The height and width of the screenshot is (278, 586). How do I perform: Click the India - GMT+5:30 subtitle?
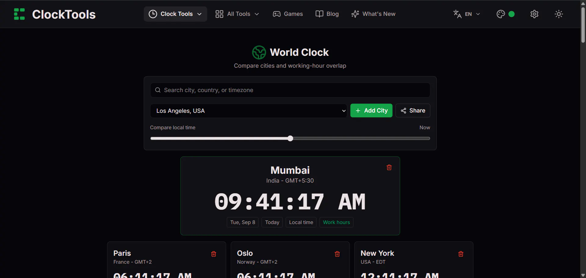(x=290, y=180)
